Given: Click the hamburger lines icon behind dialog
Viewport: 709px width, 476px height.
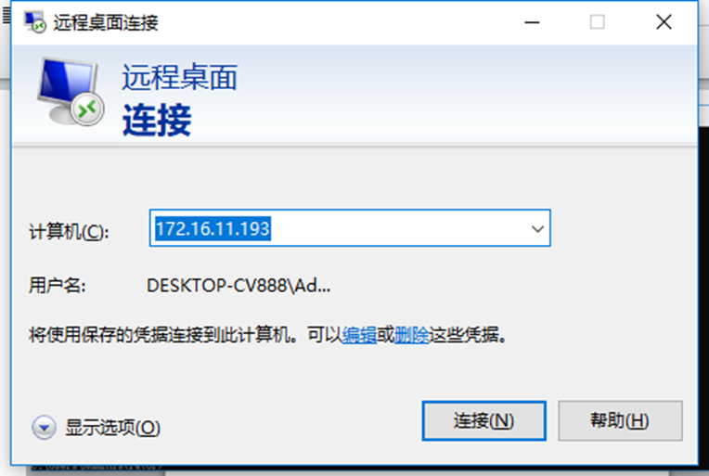Looking at the screenshot, I should click(x=6, y=16).
